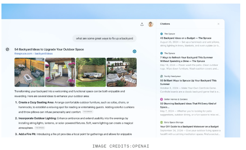Click the share upload icon
Screen dimensions: 246x150
click(x=142, y=24)
